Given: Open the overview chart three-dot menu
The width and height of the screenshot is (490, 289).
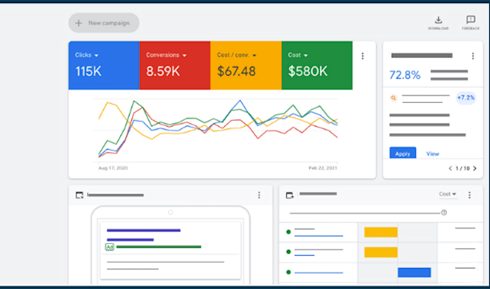Looking at the screenshot, I should tap(362, 56).
